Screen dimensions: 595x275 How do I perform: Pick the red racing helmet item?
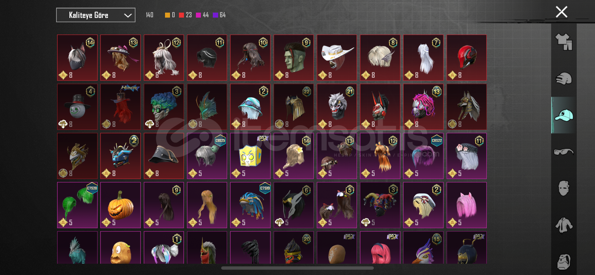pyautogui.click(x=467, y=57)
